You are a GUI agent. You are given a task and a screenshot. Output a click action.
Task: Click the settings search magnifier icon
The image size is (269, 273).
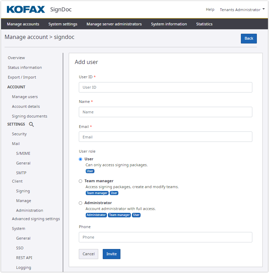[x=31, y=125]
